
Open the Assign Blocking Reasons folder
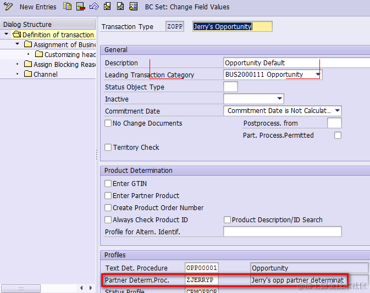[65, 65]
